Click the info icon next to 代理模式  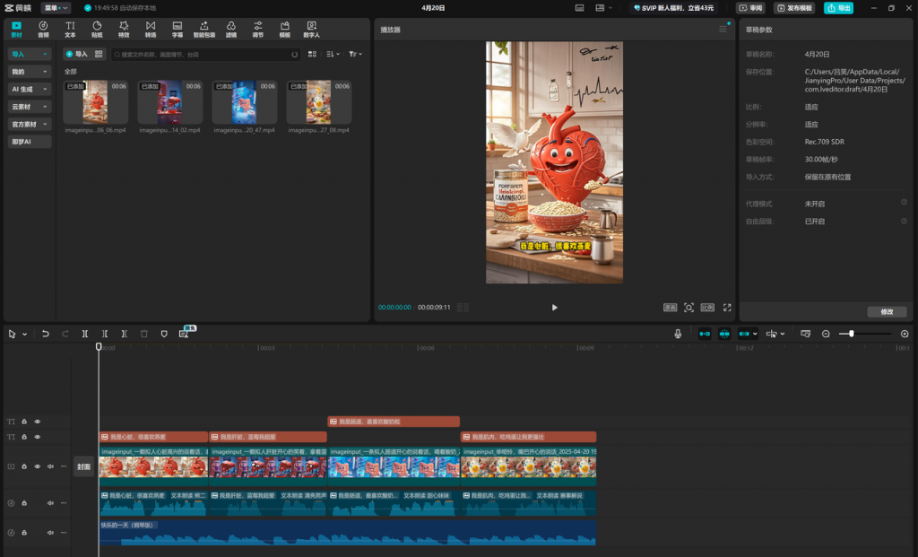tap(904, 203)
